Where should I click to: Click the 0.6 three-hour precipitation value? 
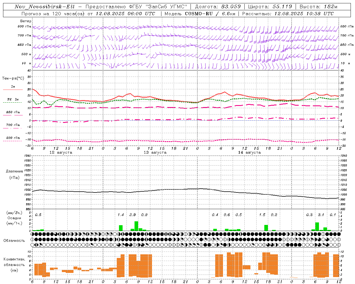tap(227, 215)
